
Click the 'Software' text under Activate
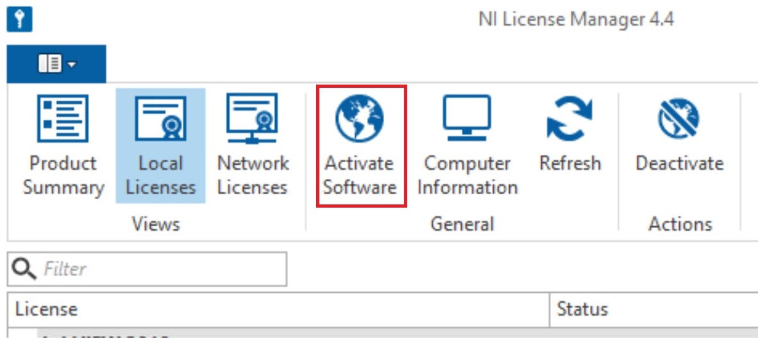[360, 187]
